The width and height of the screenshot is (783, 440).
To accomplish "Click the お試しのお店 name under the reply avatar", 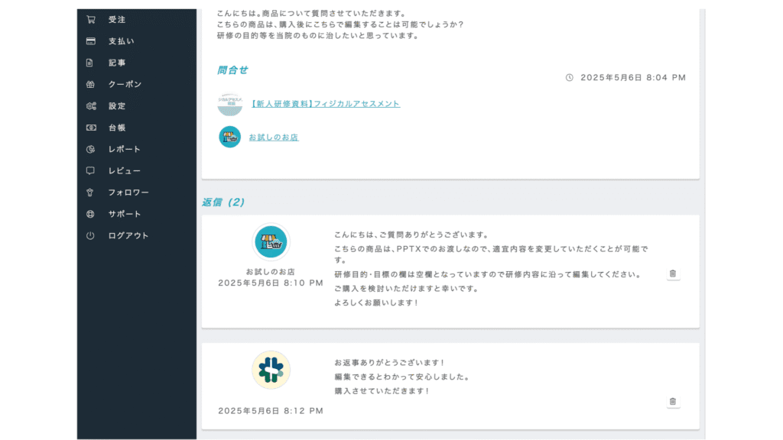I will tap(271, 272).
